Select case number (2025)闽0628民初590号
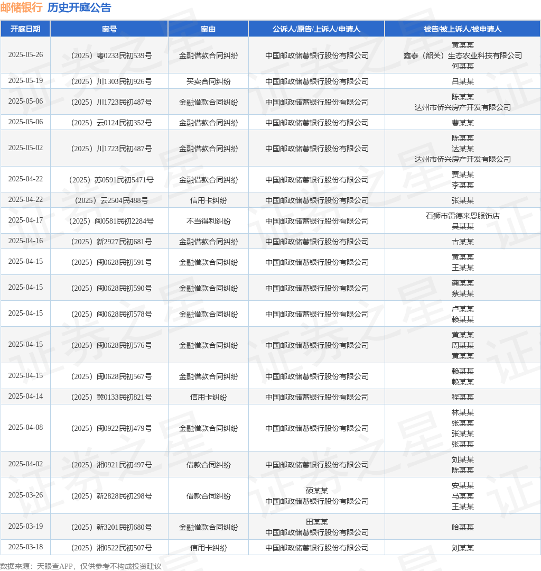Viewport: 541px width, 571px height. [111, 289]
